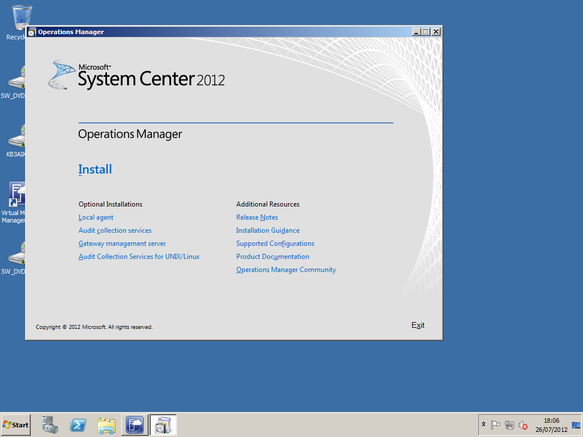Open Server Manager from taskbar
The image size is (583, 437).
tap(50, 424)
